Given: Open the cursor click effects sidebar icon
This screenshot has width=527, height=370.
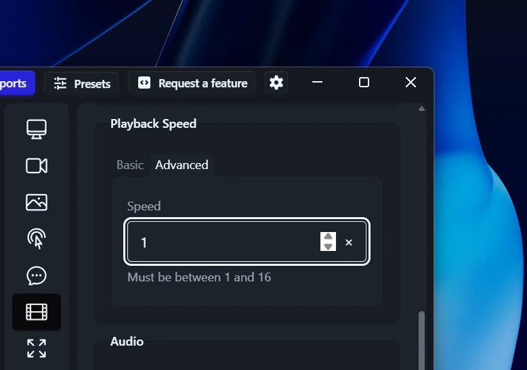Looking at the screenshot, I should 37,239.
